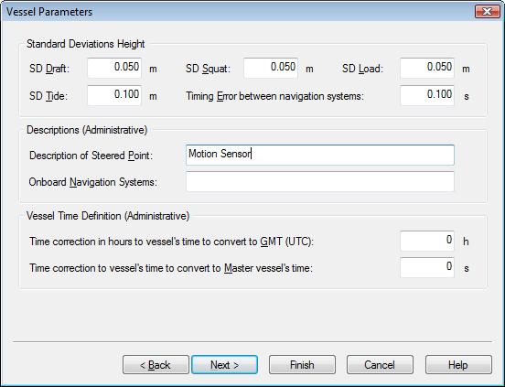Click the SD Draft input field

(114, 68)
